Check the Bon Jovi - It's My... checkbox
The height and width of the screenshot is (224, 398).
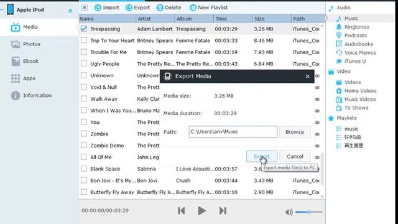click(x=84, y=180)
